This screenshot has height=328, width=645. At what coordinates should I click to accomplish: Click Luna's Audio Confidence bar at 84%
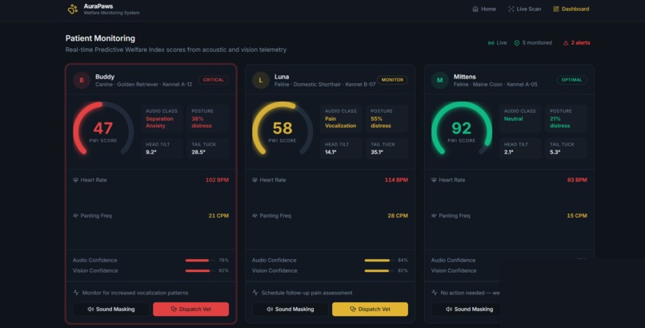coord(379,260)
